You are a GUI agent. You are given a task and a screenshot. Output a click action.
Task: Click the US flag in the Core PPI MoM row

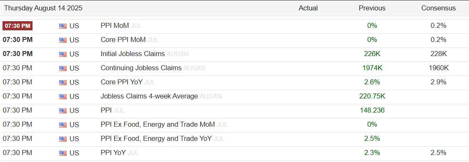63,40
